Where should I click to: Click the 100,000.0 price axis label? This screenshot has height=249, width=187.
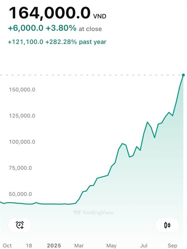[x=22, y=142]
